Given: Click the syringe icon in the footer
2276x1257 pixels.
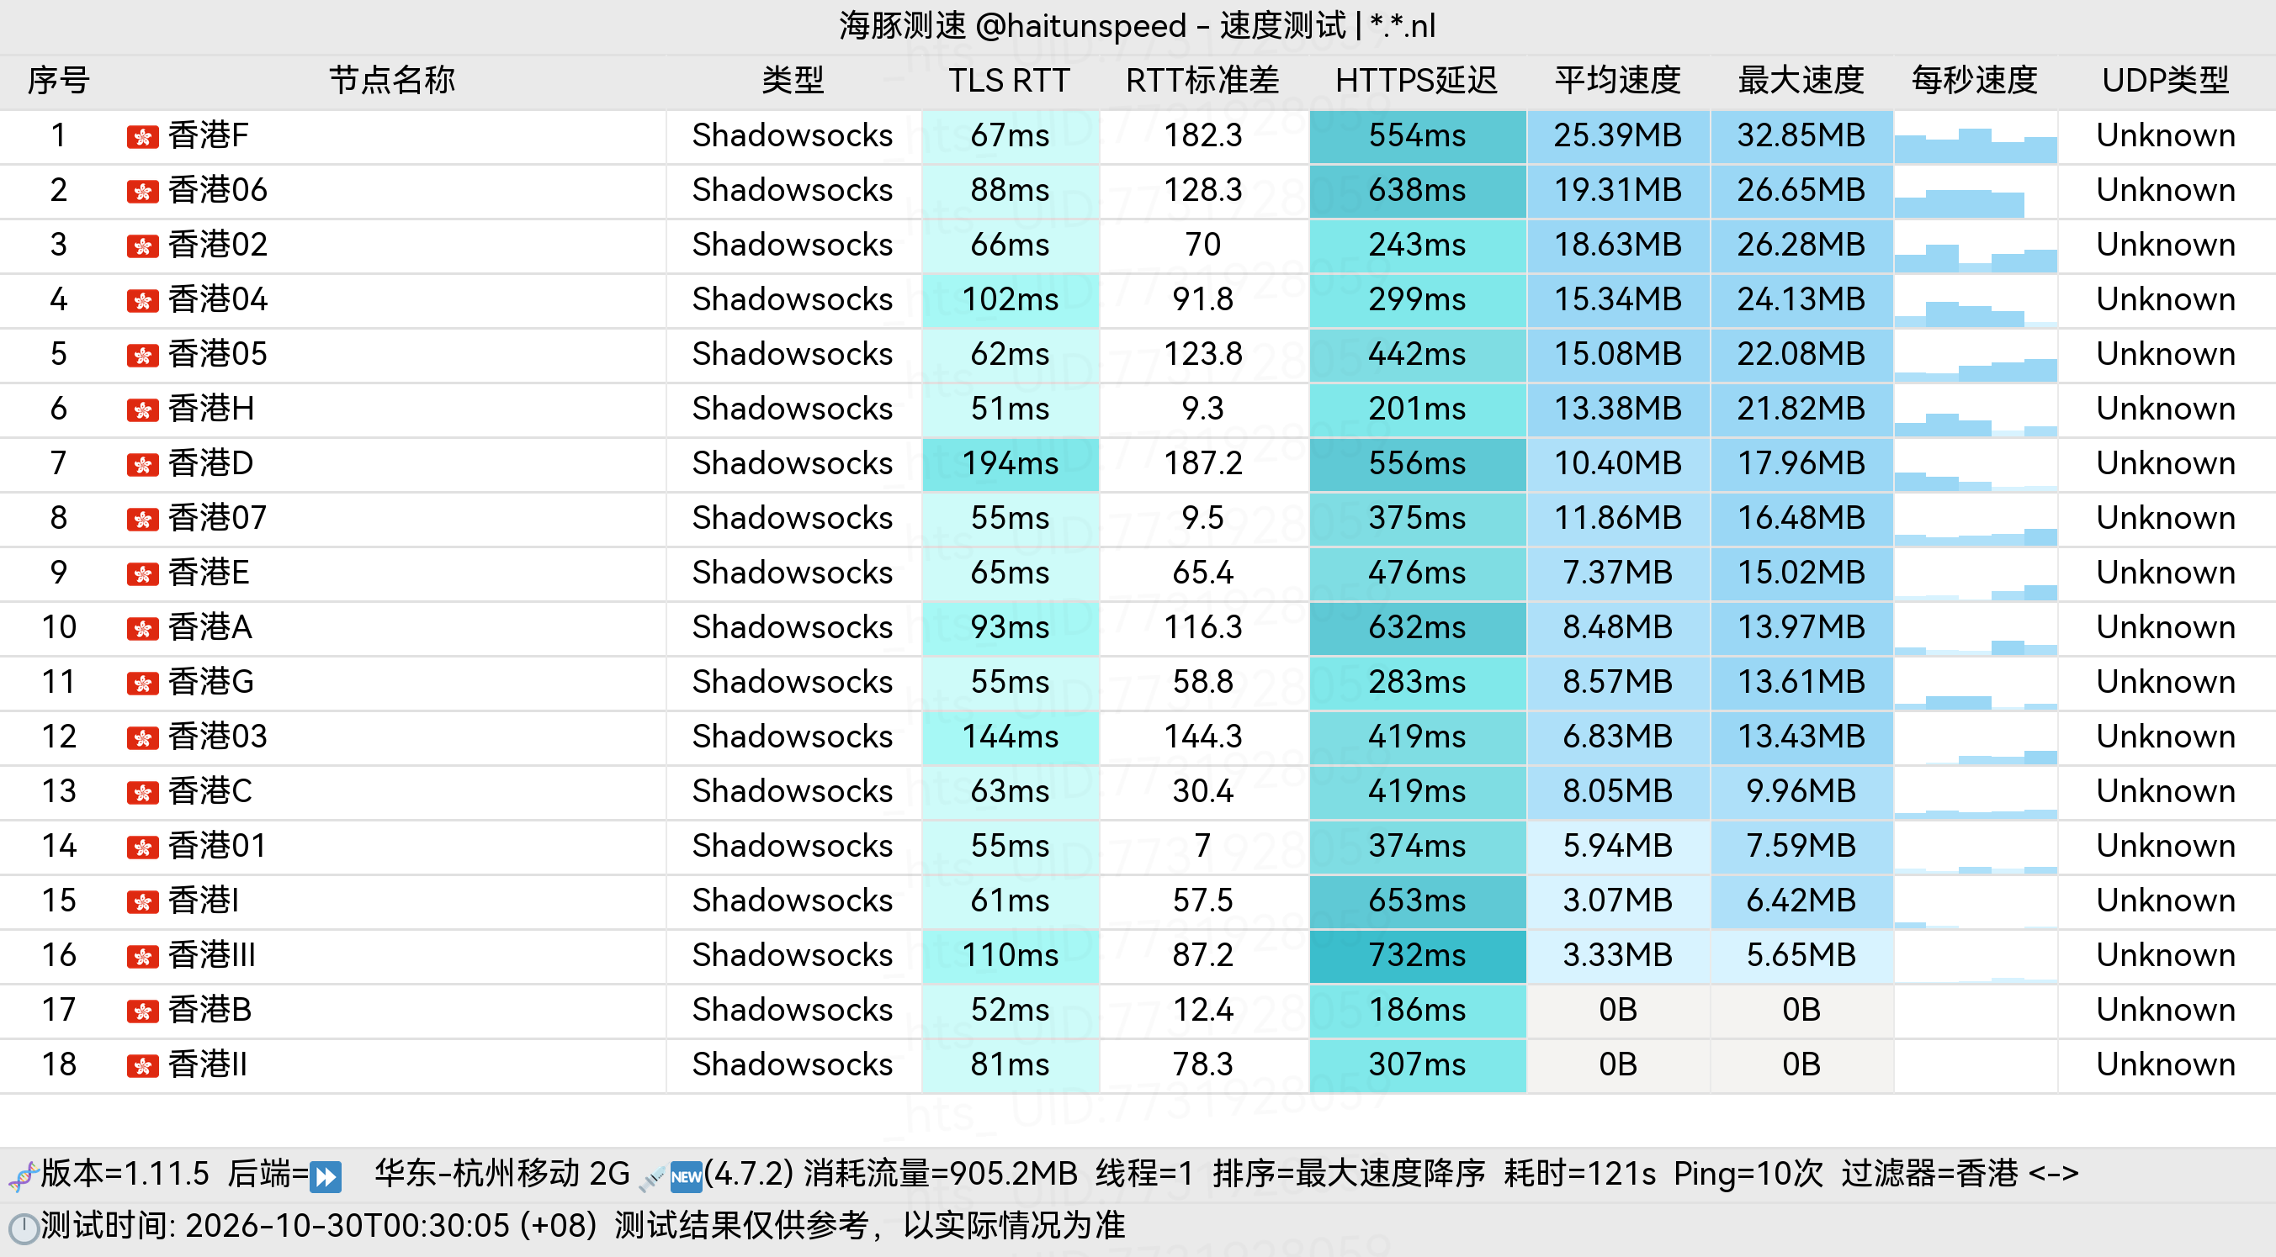Looking at the screenshot, I should tap(652, 1176).
